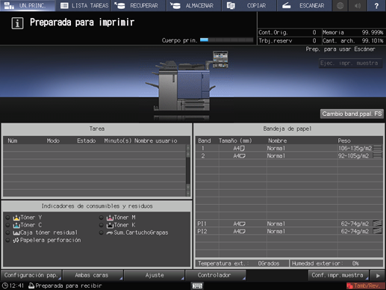
Task: Click the Nombre usuario column header
Action: point(156,141)
